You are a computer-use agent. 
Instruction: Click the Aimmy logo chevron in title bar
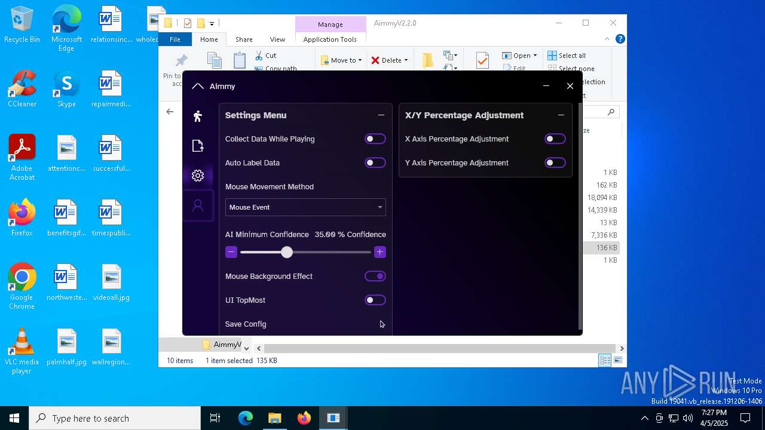[198, 86]
